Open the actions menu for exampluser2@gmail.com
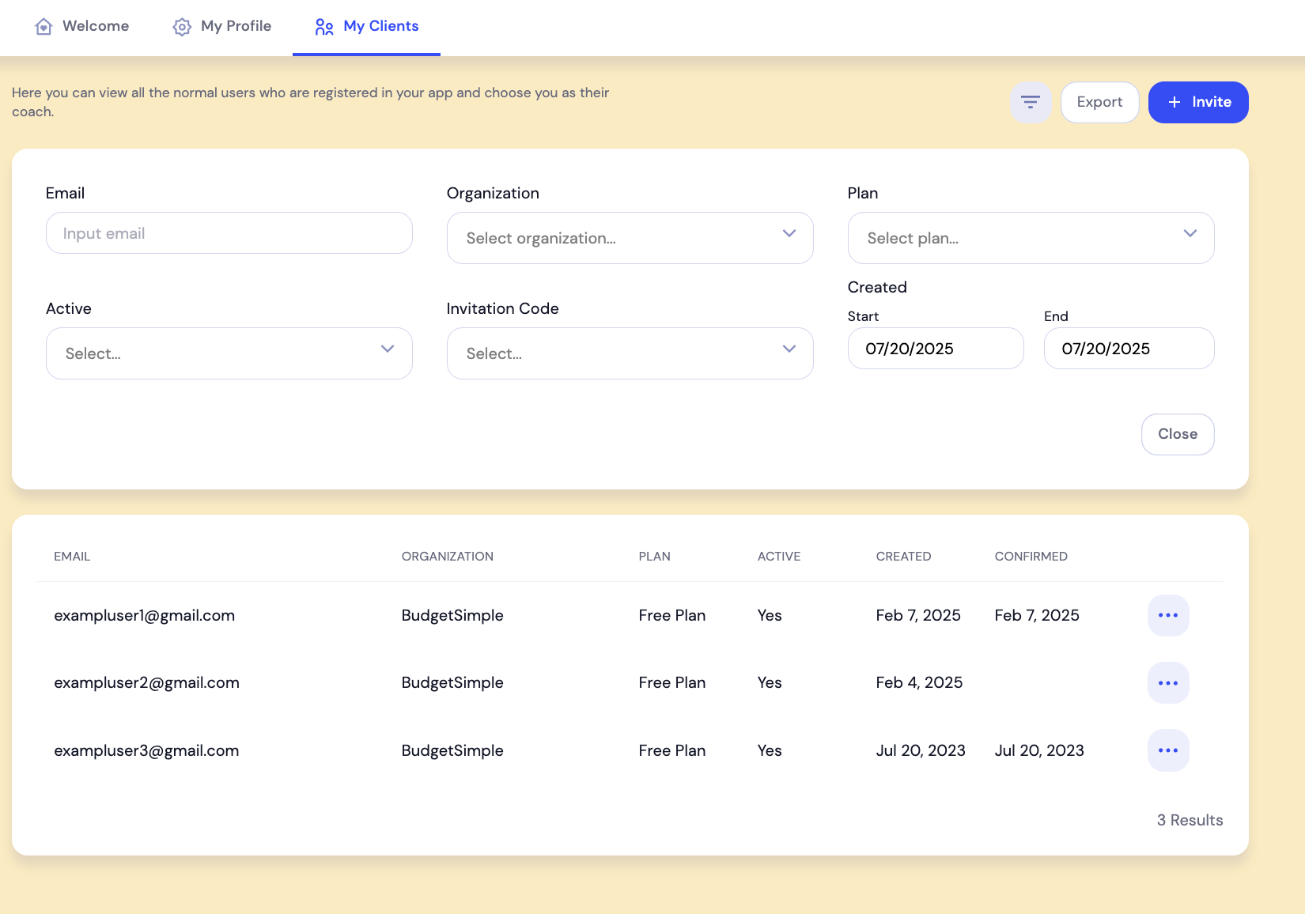 coord(1167,682)
